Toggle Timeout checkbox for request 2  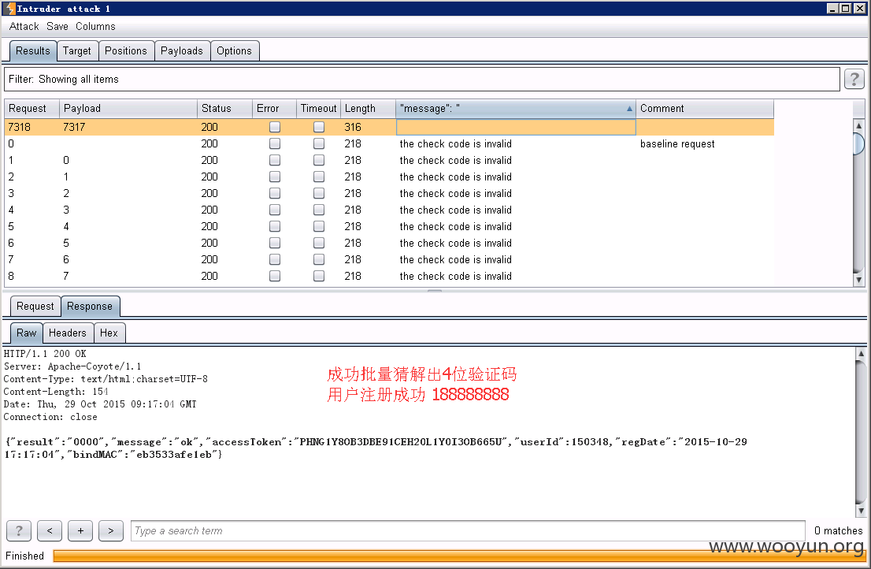(319, 177)
